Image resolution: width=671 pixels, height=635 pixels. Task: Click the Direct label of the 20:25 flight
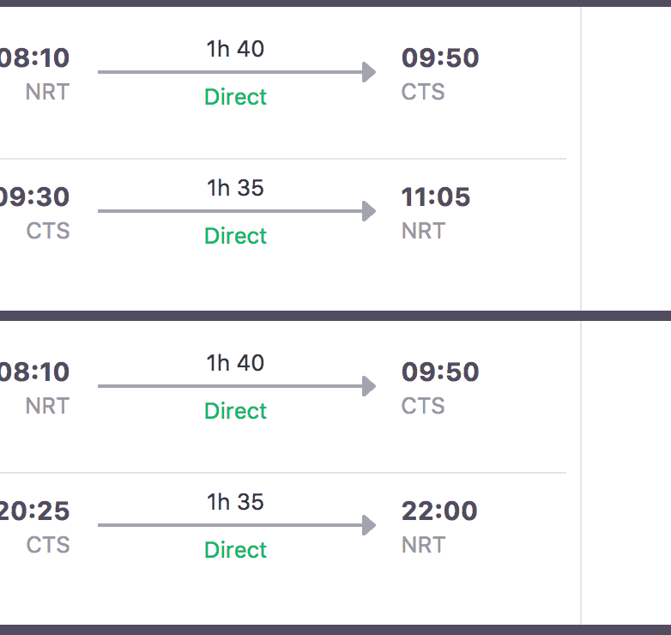click(235, 550)
